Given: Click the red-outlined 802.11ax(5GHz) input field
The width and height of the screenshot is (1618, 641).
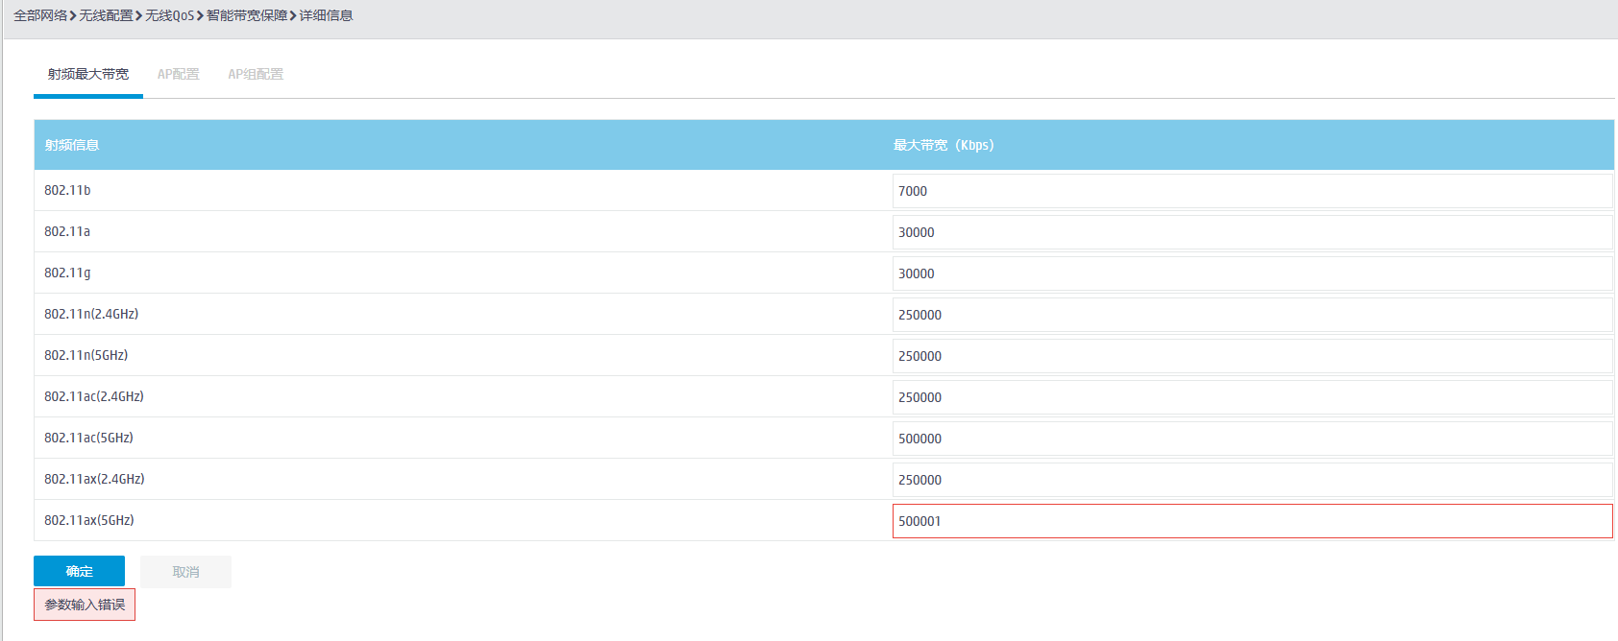Looking at the screenshot, I should [1251, 521].
